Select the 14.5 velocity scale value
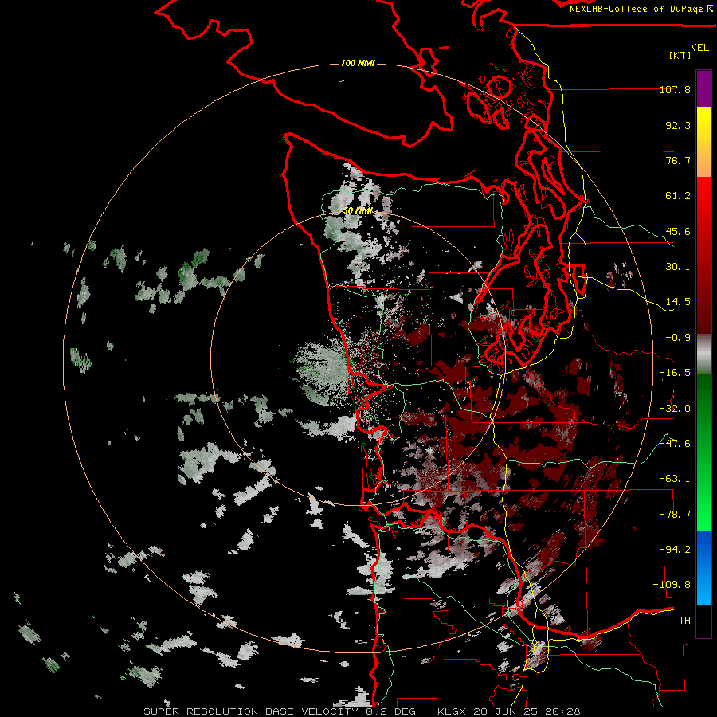Screen dimensions: 717x717 (x=678, y=302)
